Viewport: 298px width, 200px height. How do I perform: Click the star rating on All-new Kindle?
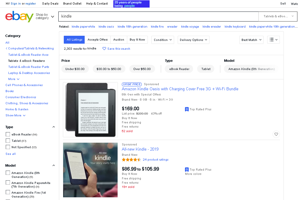131,160
